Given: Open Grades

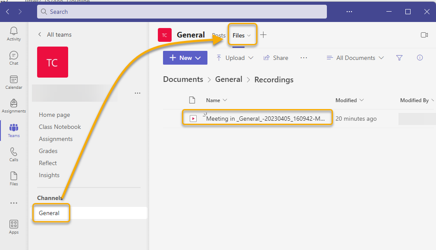Looking at the screenshot, I should click(48, 151).
